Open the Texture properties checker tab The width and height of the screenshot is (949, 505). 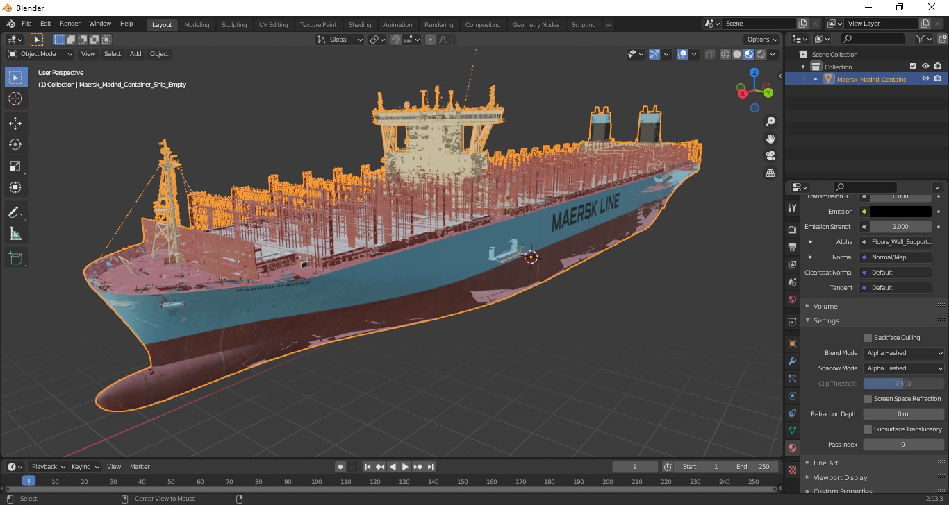point(792,470)
